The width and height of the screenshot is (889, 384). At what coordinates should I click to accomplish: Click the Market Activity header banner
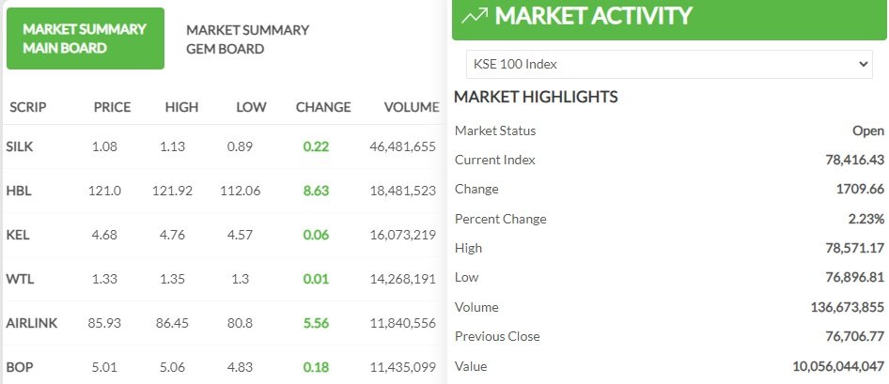click(669, 18)
